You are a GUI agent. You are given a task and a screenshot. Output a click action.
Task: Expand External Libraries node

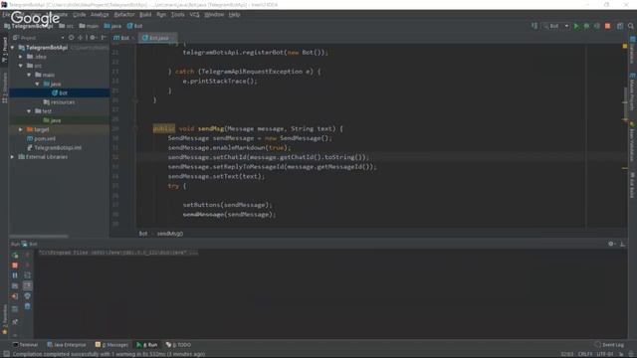(x=13, y=157)
